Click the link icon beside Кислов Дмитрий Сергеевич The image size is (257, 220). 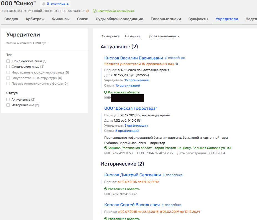[164, 175]
